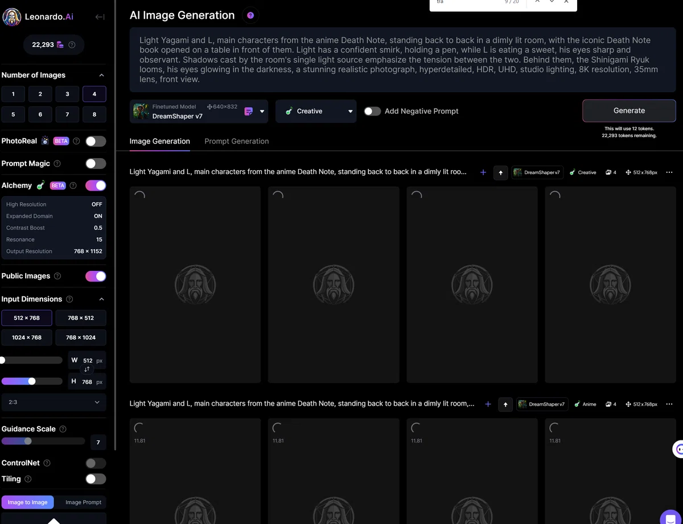683x524 pixels.
Task: Open the Tiling help icon
Action: pyautogui.click(x=28, y=479)
